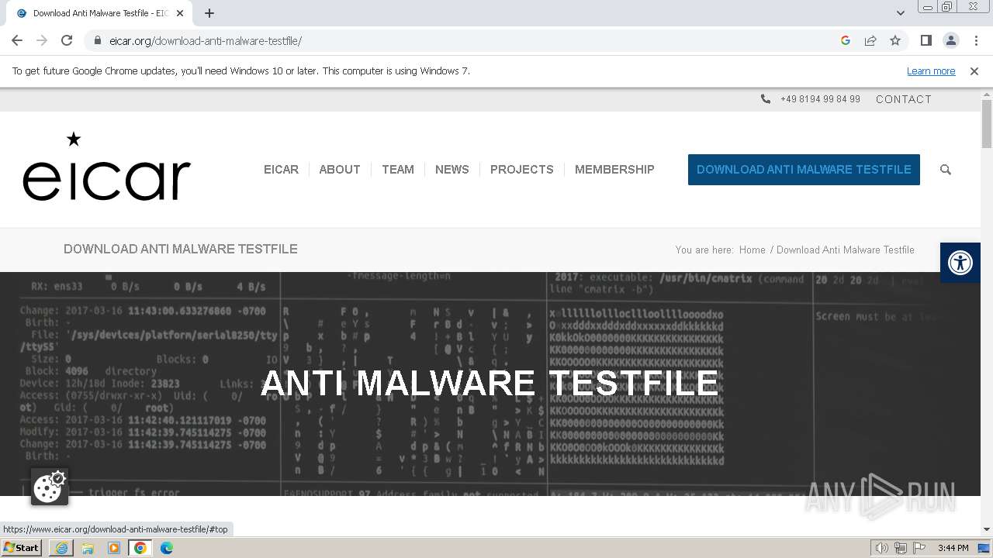Click the 3:44 PM system clock

point(953,548)
